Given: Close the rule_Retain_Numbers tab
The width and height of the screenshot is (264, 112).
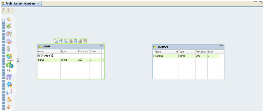Looking at the screenshot, I should click(x=39, y=3).
